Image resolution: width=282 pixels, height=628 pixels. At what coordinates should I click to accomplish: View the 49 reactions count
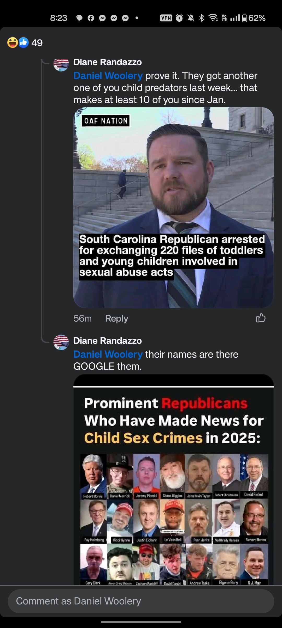tap(37, 43)
